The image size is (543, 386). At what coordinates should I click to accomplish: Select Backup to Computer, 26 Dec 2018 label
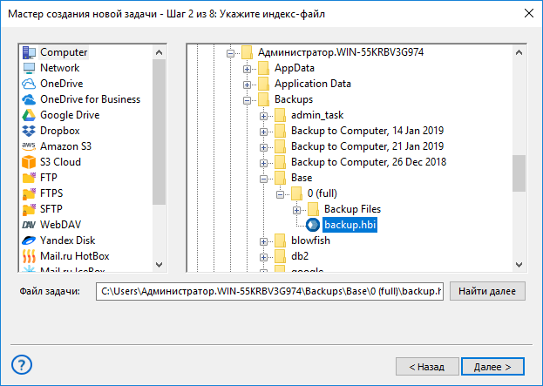tap(369, 162)
